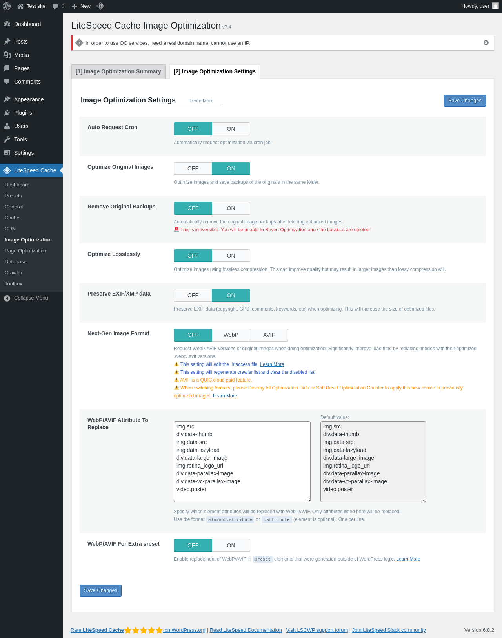Image resolution: width=502 pixels, height=638 pixels.
Task: Open Learn More link about .htaccess
Action: click(x=272, y=364)
